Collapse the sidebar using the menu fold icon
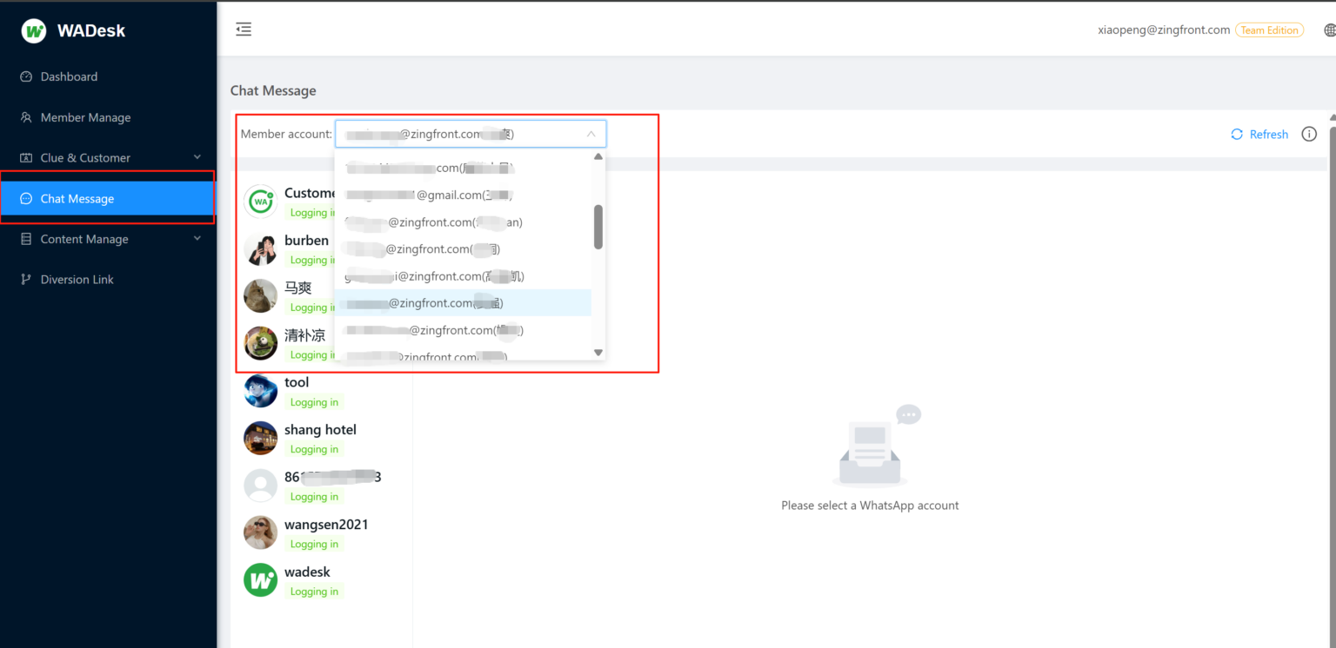 point(244,30)
